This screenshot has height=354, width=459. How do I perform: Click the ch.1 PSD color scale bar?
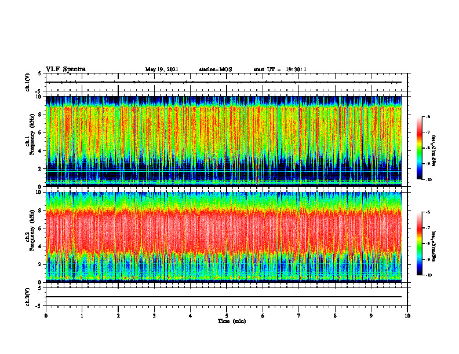tap(420, 148)
